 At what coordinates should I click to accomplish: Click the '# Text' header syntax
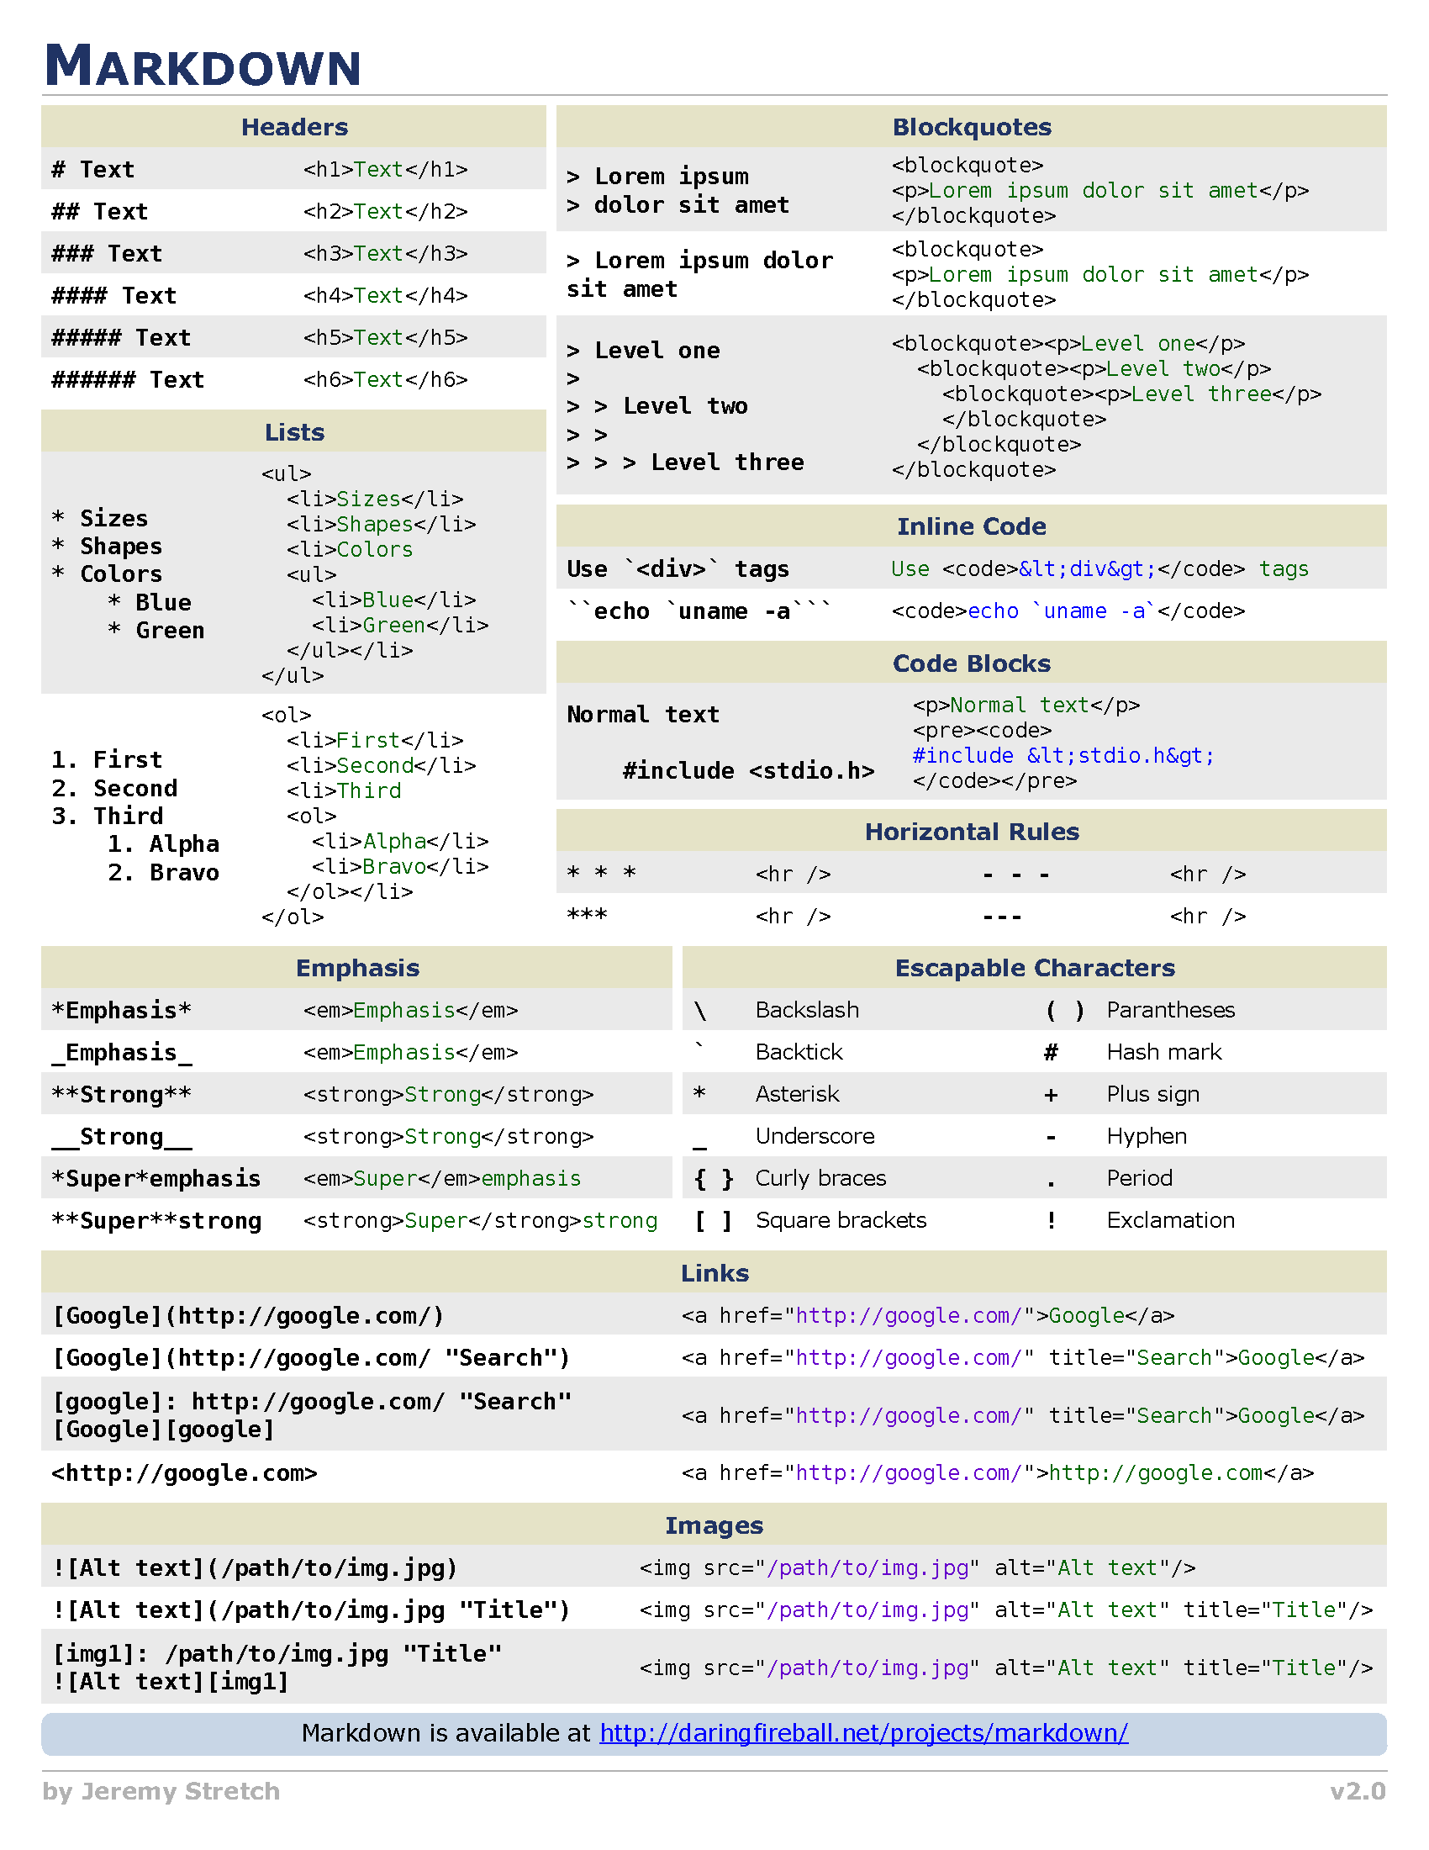coord(92,169)
